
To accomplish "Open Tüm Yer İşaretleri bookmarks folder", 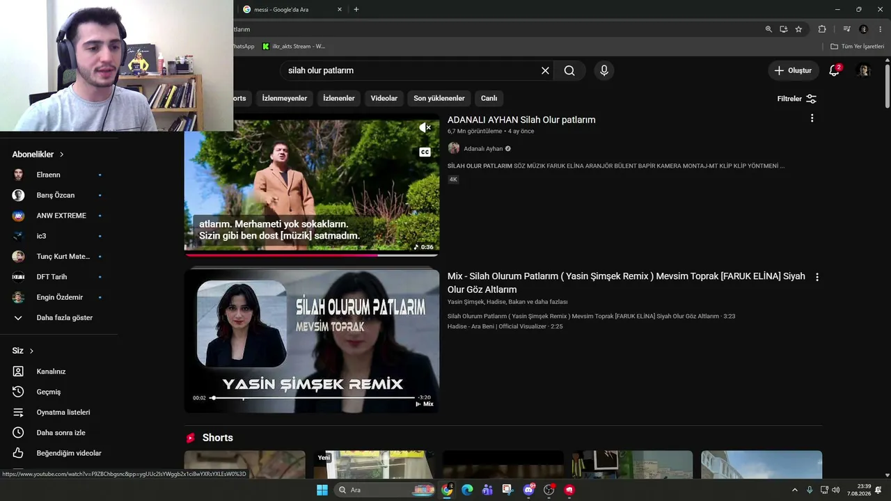I will pos(858,47).
